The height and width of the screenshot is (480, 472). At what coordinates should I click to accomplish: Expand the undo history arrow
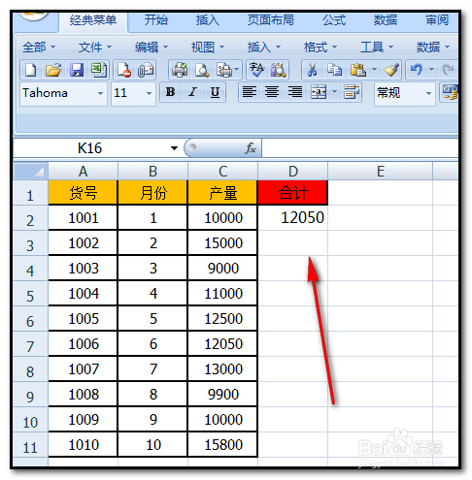pyautogui.click(x=431, y=69)
